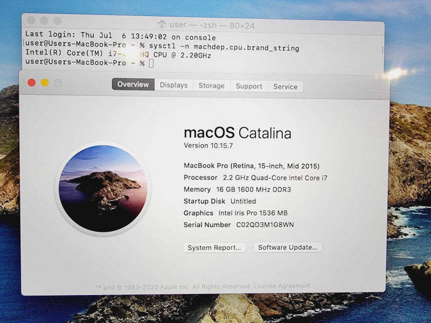
Task: Open the Storage tab
Action: tap(211, 86)
